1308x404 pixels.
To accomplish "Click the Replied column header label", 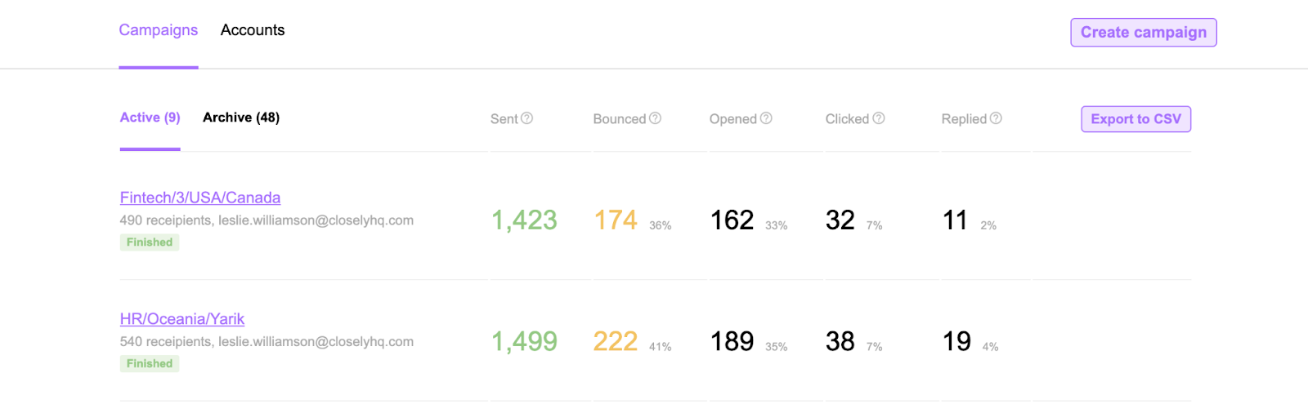I will click(x=965, y=119).
